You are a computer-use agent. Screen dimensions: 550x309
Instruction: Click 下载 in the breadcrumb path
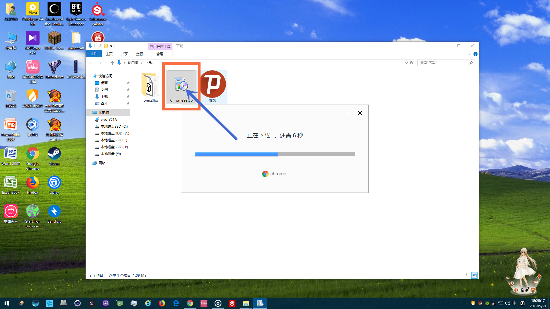pyautogui.click(x=149, y=63)
